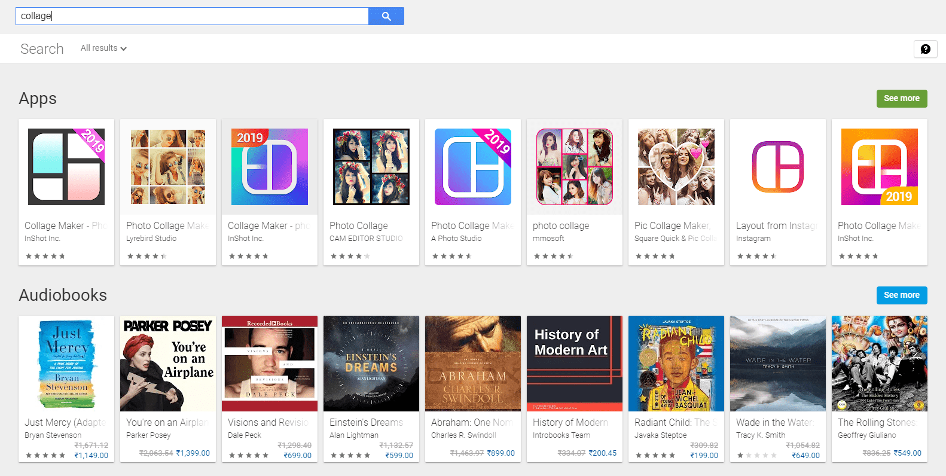The width and height of the screenshot is (946, 476).
Task: Open the Photo Collage title by CAM EDITOR
Action: 359,226
